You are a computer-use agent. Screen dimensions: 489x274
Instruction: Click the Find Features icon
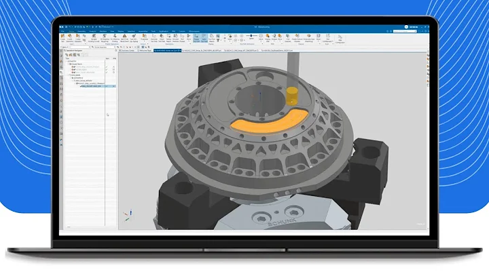tap(287, 38)
